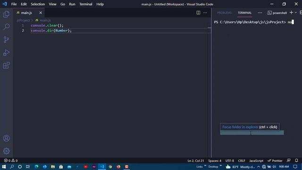
Task: Open the Manage settings gear
Action: tap(6, 151)
